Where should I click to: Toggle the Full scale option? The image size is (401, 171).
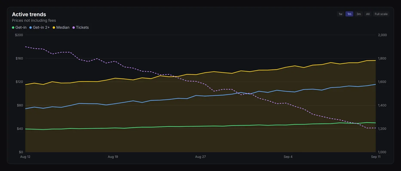[x=381, y=14]
